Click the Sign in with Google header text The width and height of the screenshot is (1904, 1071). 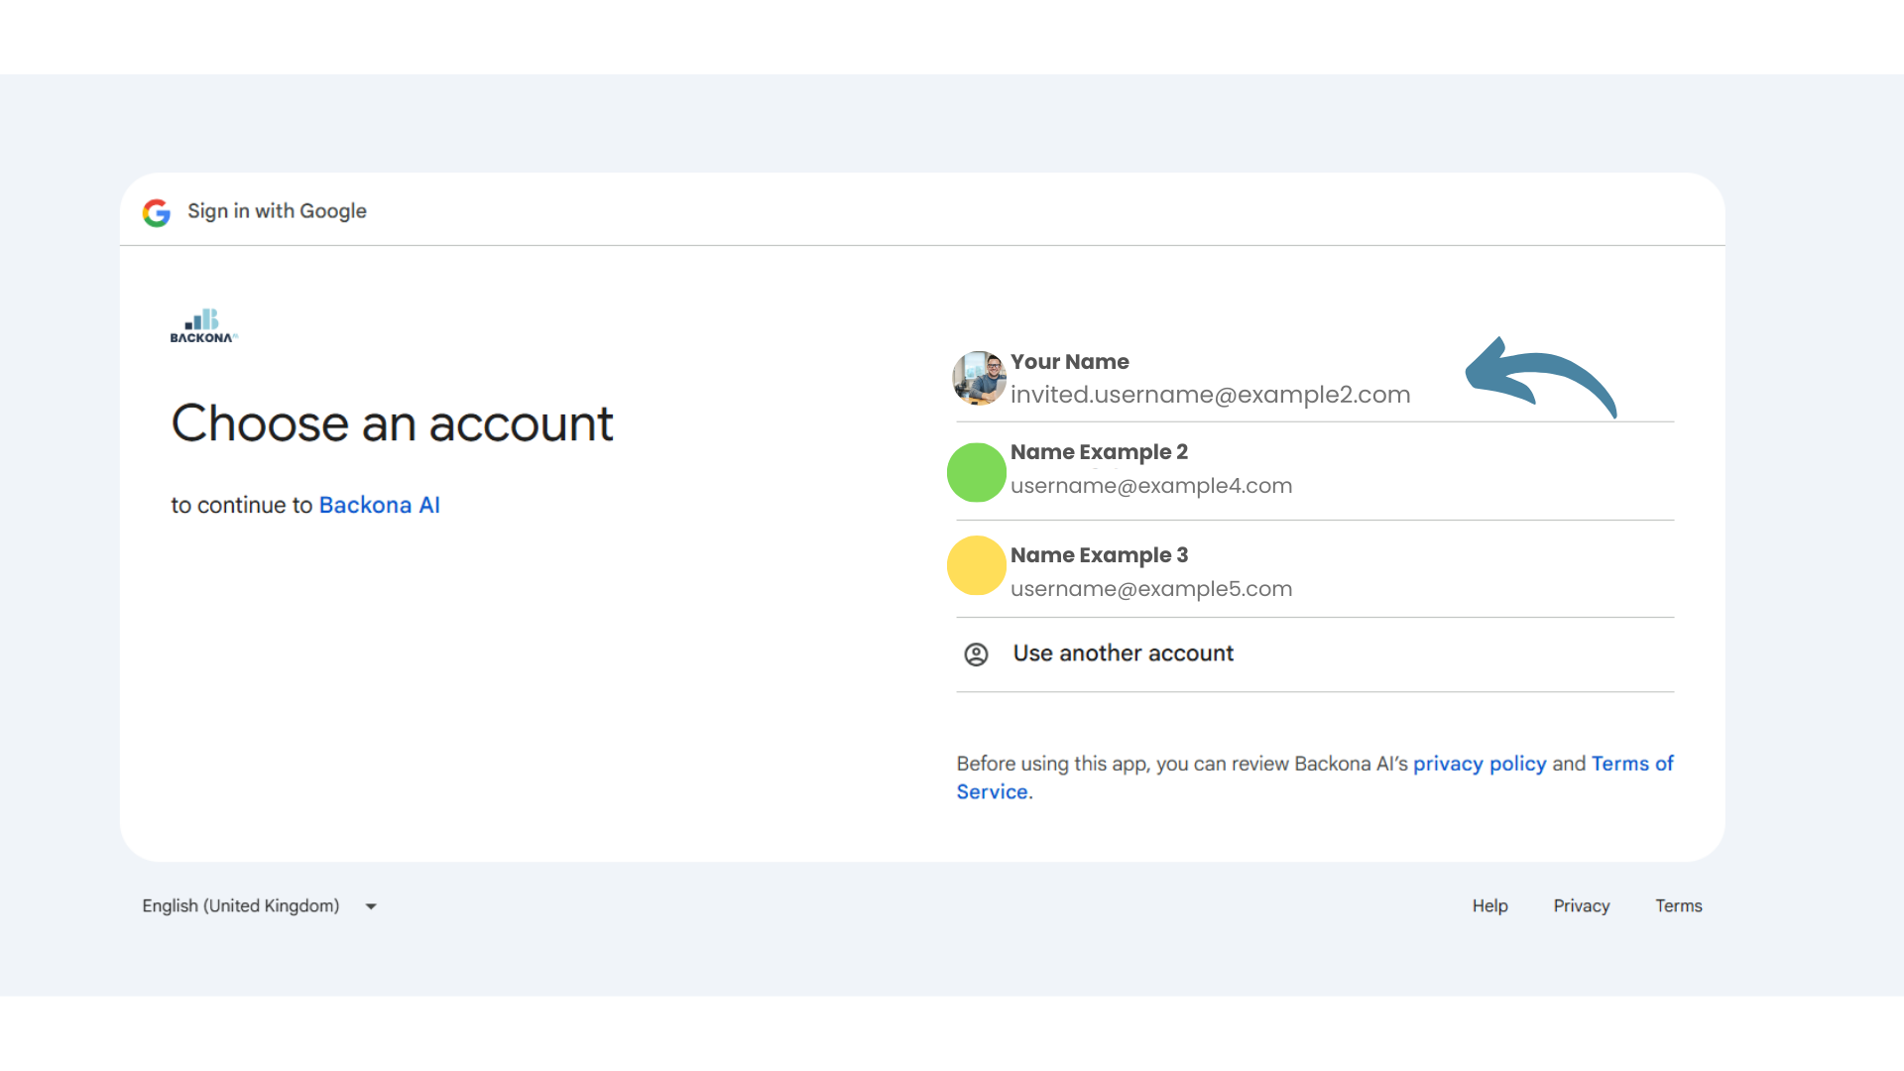point(277,211)
